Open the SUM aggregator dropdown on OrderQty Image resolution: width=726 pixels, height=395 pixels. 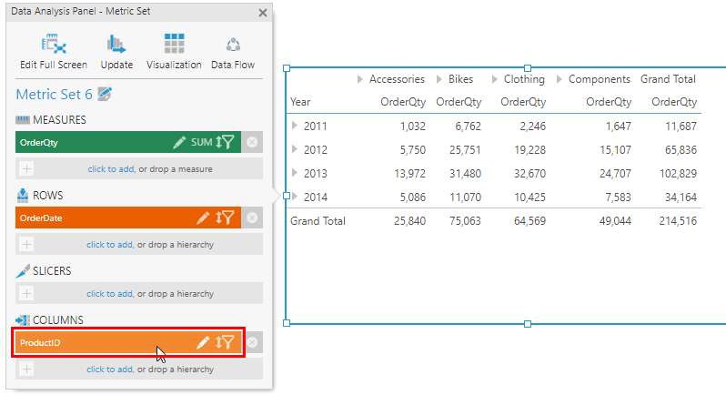(x=201, y=142)
